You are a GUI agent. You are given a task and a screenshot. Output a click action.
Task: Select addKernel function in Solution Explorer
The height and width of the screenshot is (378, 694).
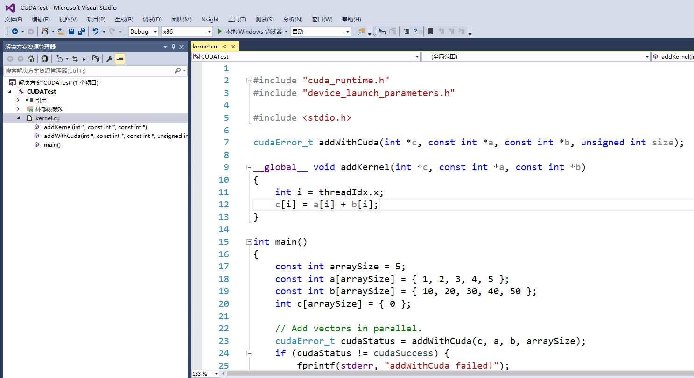coord(95,127)
